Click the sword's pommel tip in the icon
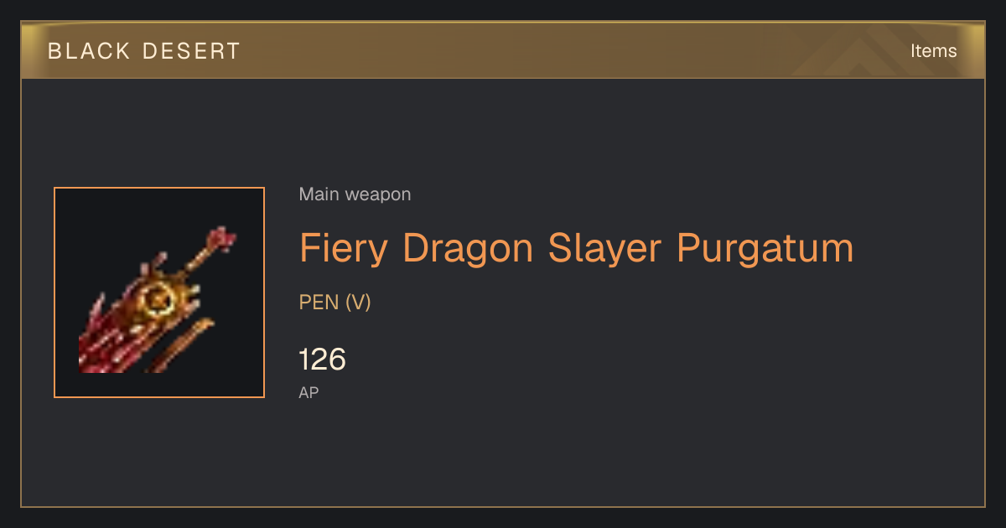 pyautogui.click(x=223, y=238)
